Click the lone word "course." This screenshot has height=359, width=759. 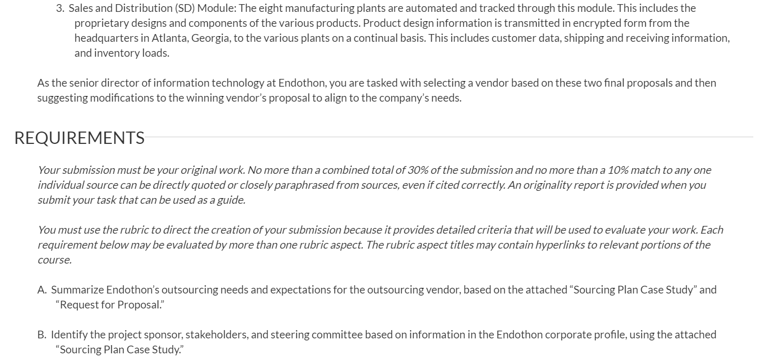coord(54,260)
